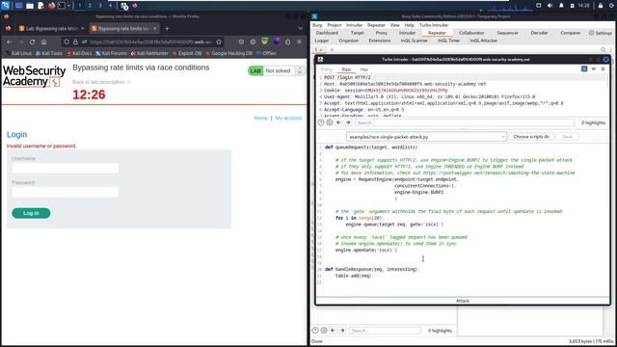Click the purple extension icon in Firefox toolbar
The image size is (617, 347).
277,41
